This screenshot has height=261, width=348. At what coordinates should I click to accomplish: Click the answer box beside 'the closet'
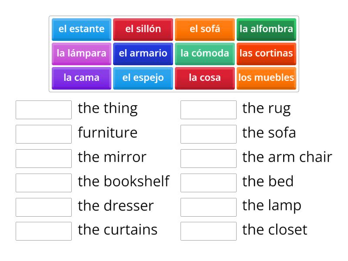tap(208, 231)
